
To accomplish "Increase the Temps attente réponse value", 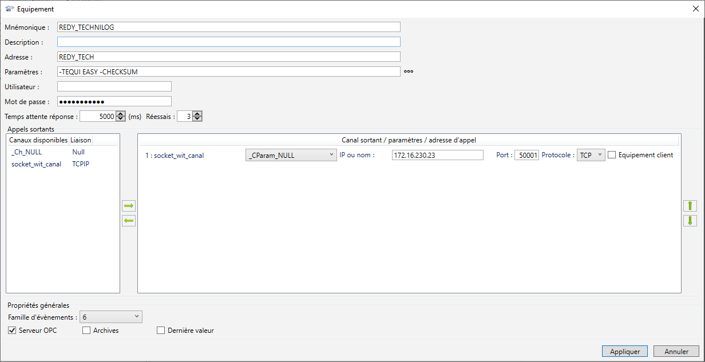I will [120, 114].
